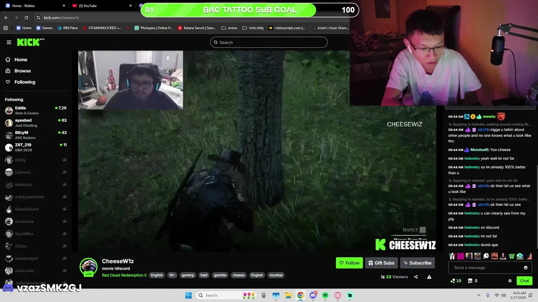
Task: Click the 18+ tag
Action: pos(172,275)
